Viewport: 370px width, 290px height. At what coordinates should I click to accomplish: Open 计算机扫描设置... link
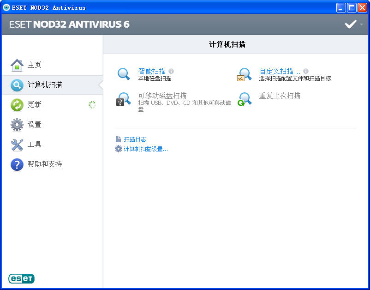145,149
